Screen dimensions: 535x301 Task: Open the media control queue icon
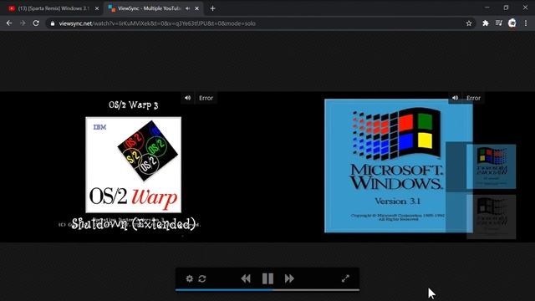point(498,23)
